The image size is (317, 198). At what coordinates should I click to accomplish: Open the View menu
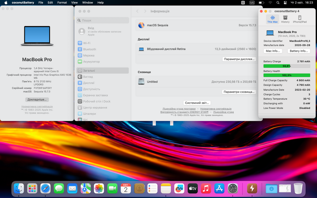(x=74, y=3)
